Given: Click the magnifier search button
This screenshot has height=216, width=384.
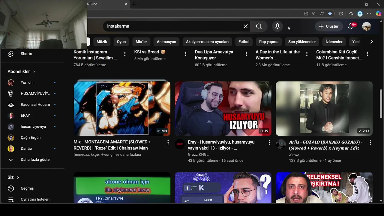Looking at the screenshot, I should click(x=259, y=26).
